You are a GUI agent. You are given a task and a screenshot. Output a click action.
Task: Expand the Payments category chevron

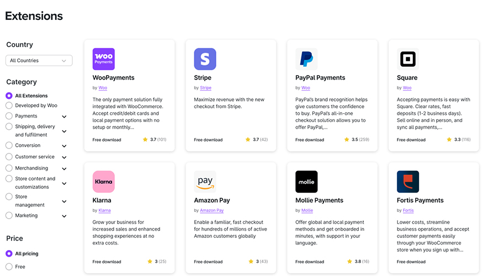coord(64,116)
